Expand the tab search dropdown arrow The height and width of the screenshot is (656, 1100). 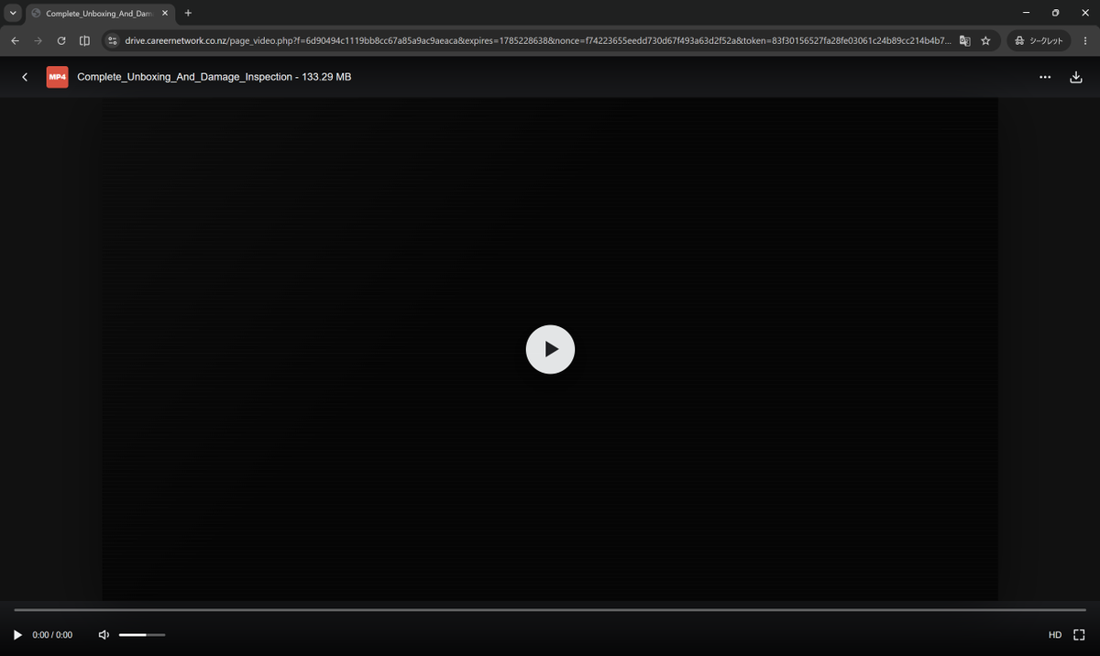[13, 13]
